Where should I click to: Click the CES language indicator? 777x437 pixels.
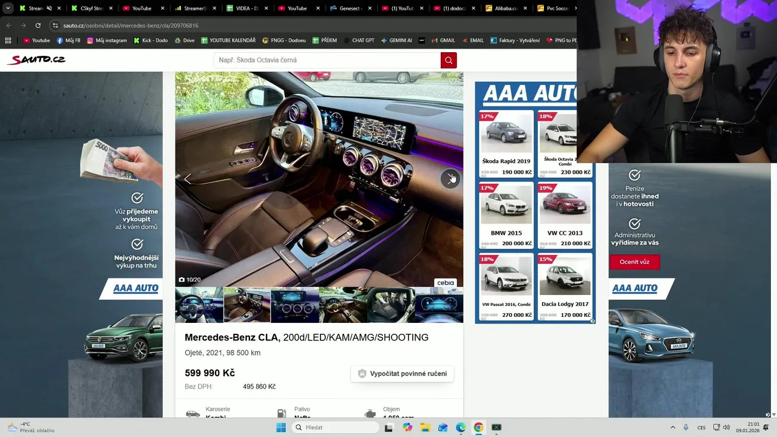(x=701, y=427)
